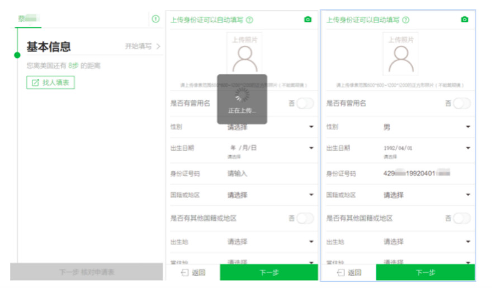Click the camera icon in the uploading form
492x289 pixels.
(307, 20)
